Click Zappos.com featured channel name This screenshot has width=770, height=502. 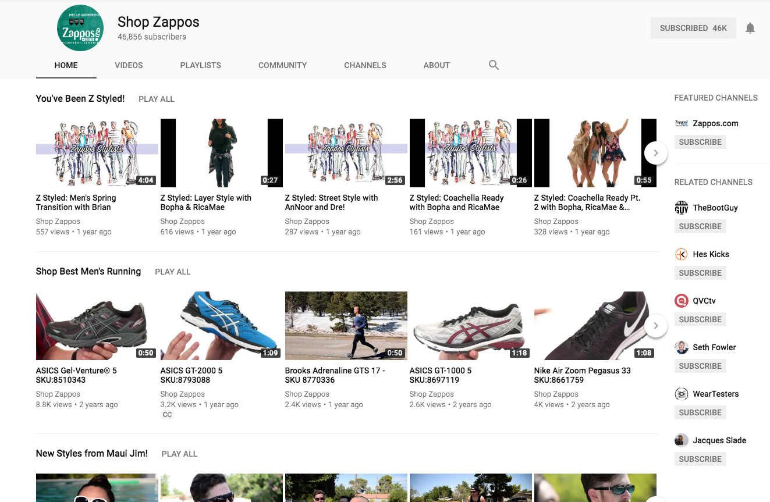tap(716, 123)
